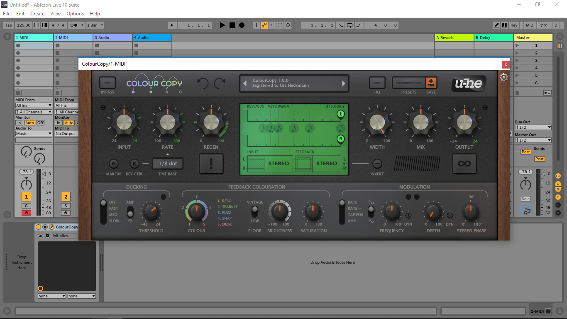Open ColourCopy settings gear

pos(503,77)
